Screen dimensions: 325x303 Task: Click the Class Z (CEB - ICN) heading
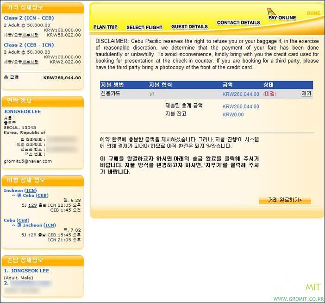click(x=29, y=45)
